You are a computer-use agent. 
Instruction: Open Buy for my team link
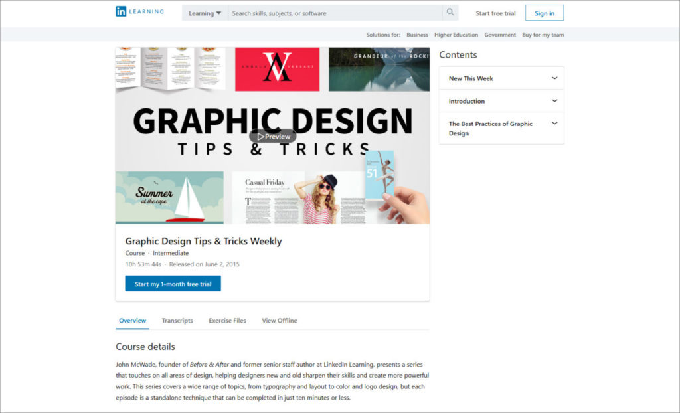point(543,35)
